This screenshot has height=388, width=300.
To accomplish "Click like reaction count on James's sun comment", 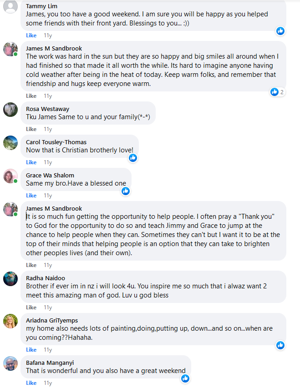I will pyautogui.click(x=282, y=92).
